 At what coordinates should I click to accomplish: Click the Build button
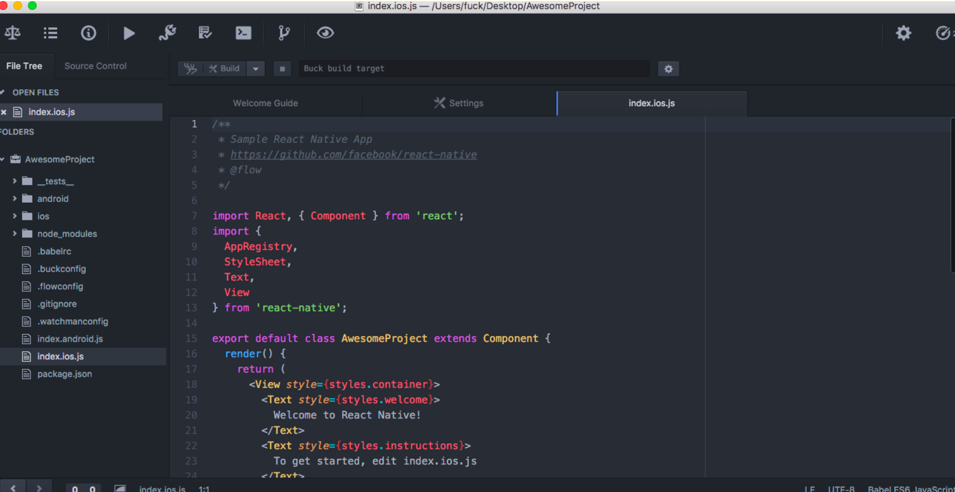224,69
